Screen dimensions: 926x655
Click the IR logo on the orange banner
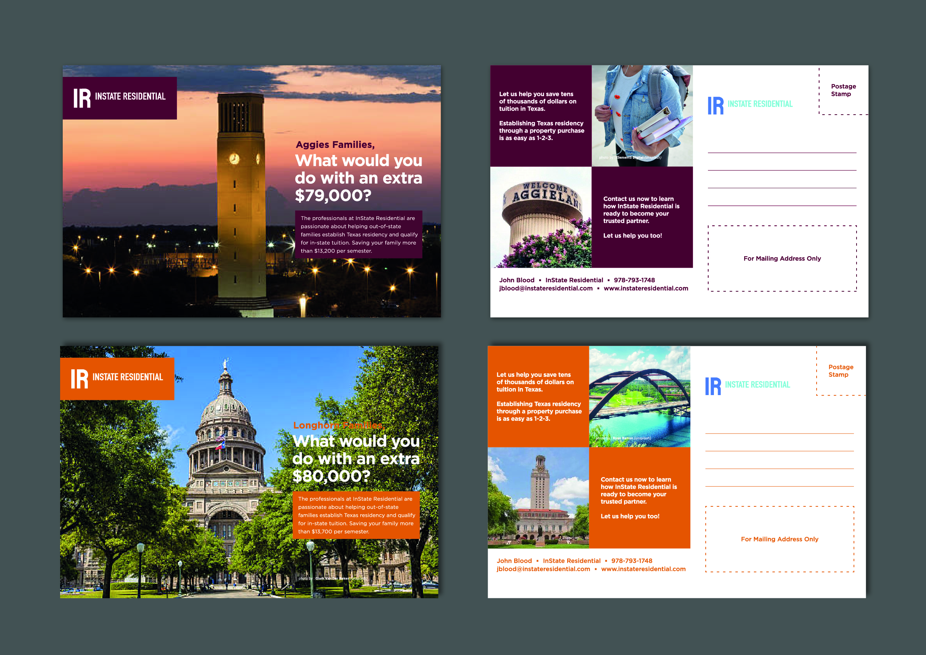click(80, 379)
